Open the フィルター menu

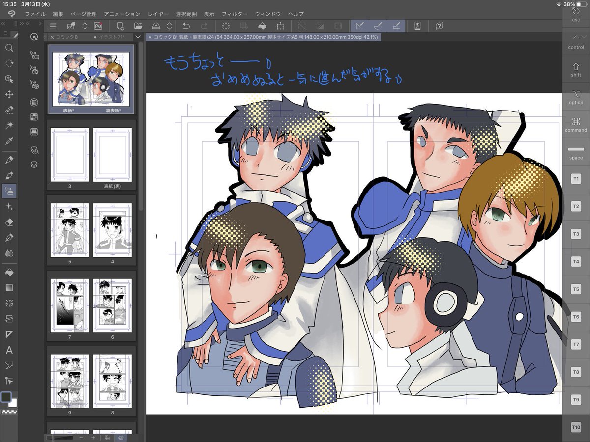pyautogui.click(x=236, y=14)
